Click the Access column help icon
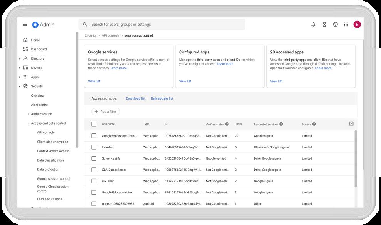 coord(314,124)
